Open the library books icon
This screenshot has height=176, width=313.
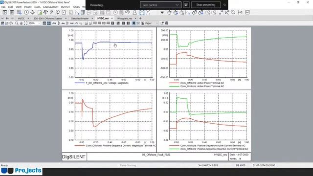click(83, 12)
